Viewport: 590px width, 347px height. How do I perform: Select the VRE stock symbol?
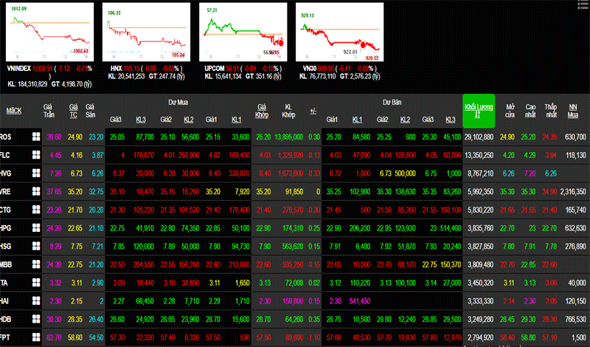point(5,191)
